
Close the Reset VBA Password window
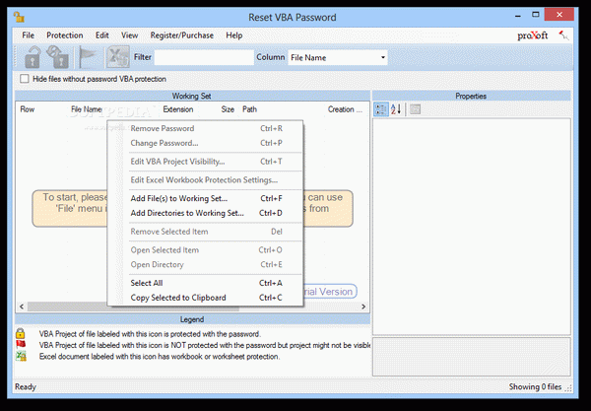(x=559, y=15)
